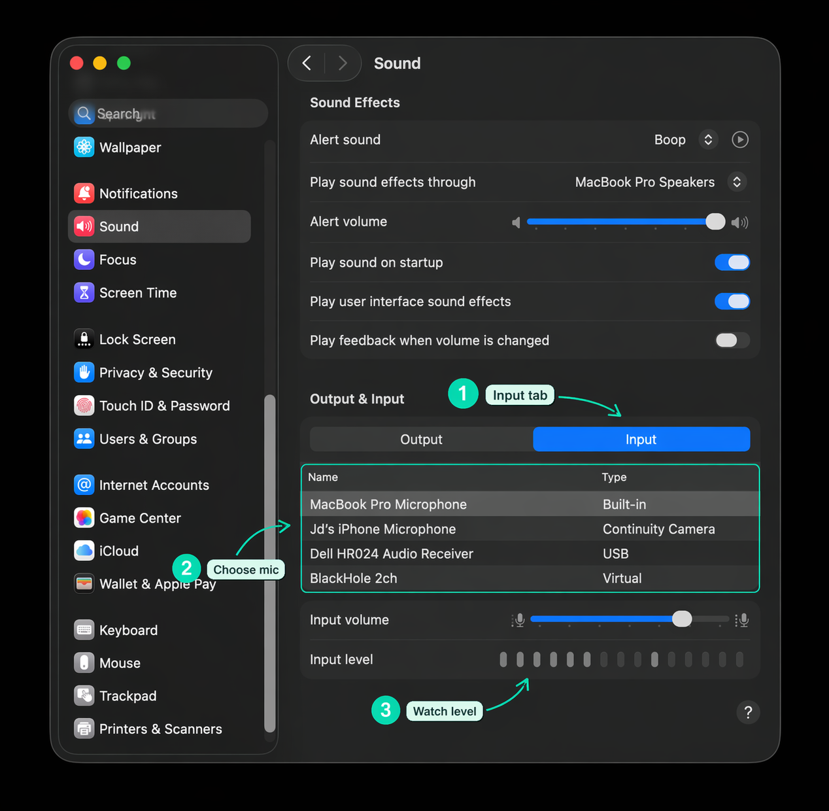Turn off user interface sound effects
This screenshot has height=811, width=829.
point(732,302)
